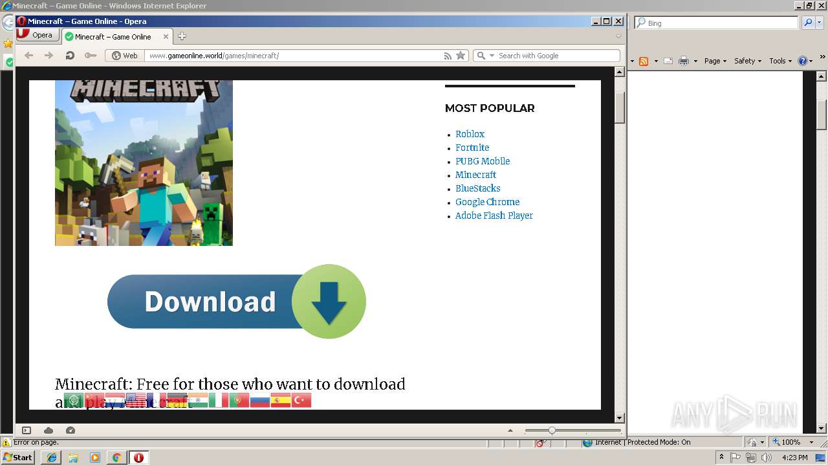828x466 pixels.
Task: Select Turkish language flag
Action: (301, 401)
